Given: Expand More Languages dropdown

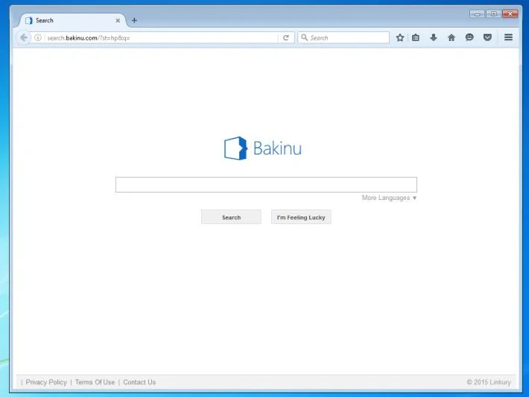Looking at the screenshot, I should pos(390,198).
